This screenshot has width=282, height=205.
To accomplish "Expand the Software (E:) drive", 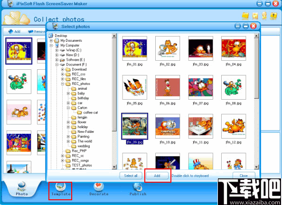I will [57, 60].
